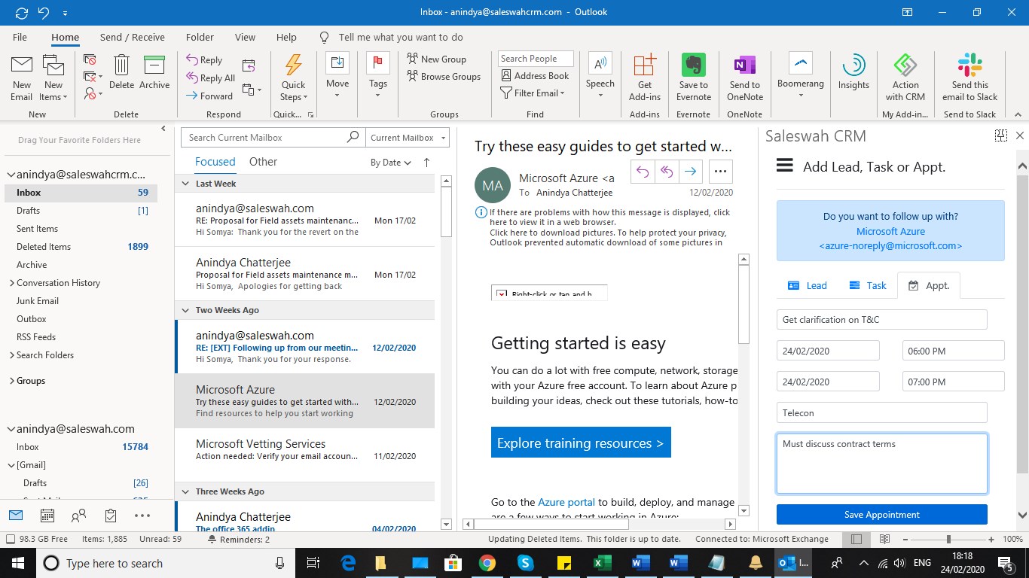Switch to Calendar view in navigation bar

point(47,516)
